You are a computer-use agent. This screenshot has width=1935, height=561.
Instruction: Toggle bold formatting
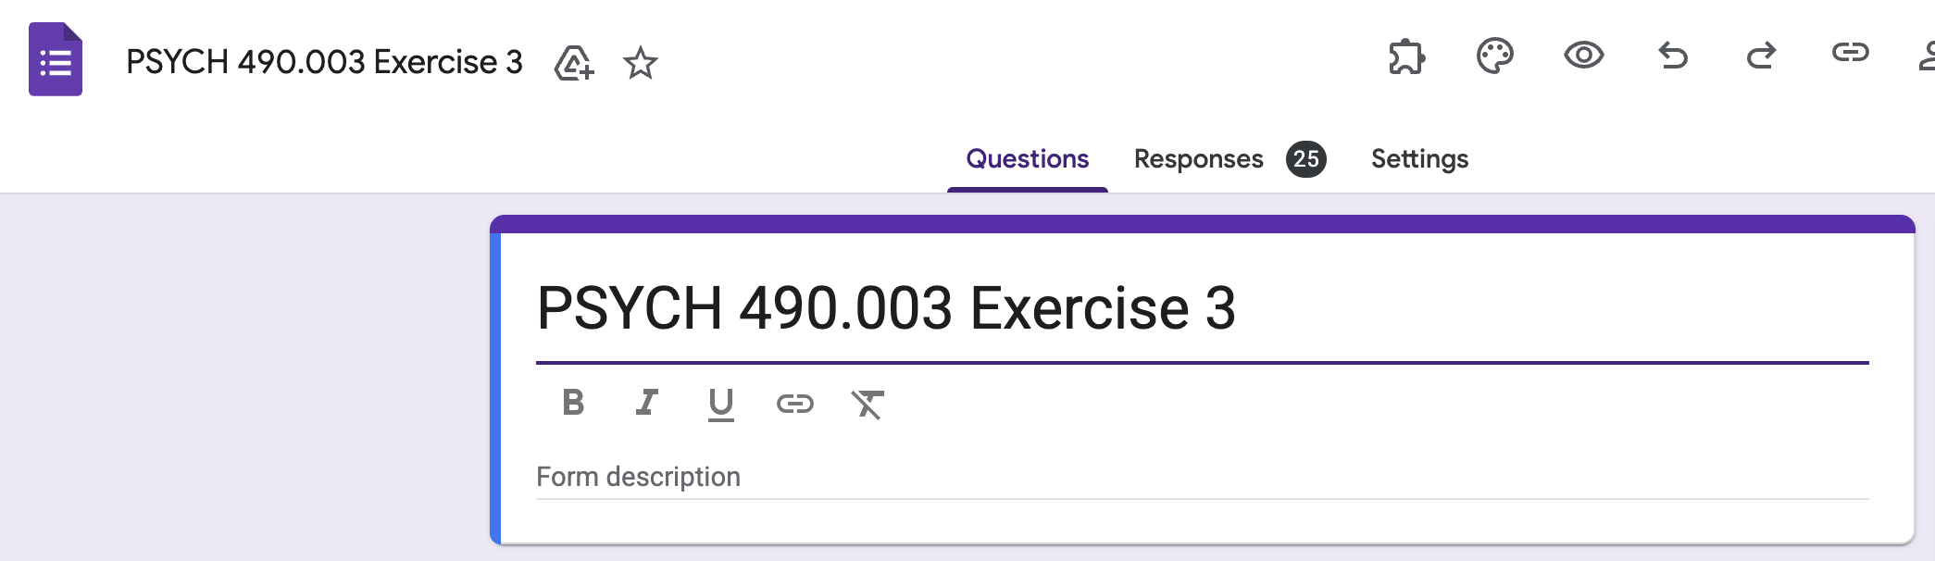pyautogui.click(x=573, y=403)
